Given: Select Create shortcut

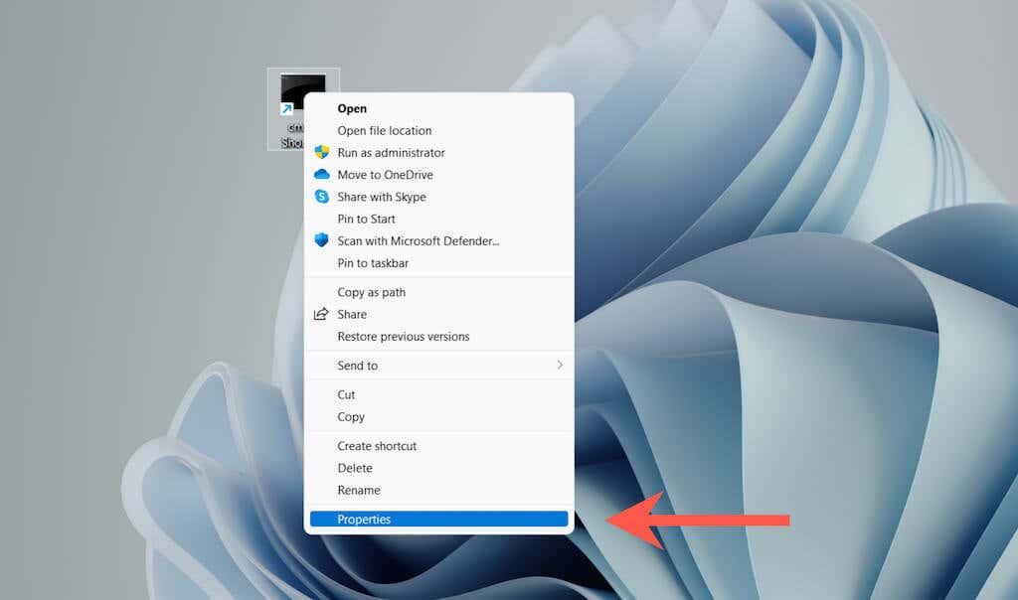Looking at the screenshot, I should 377,445.
